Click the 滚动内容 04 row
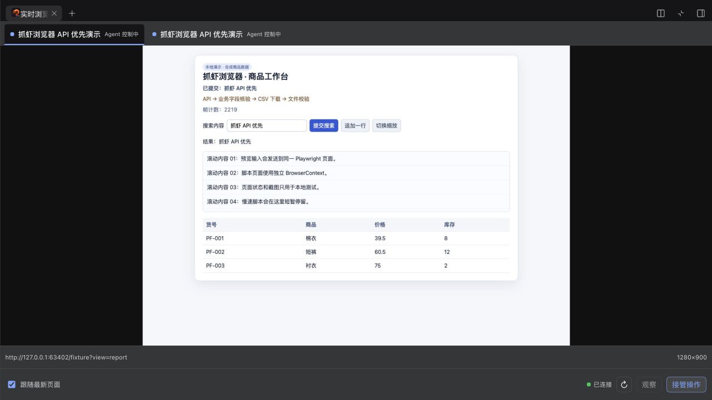Viewport: 712px width, 400px height. [356, 202]
